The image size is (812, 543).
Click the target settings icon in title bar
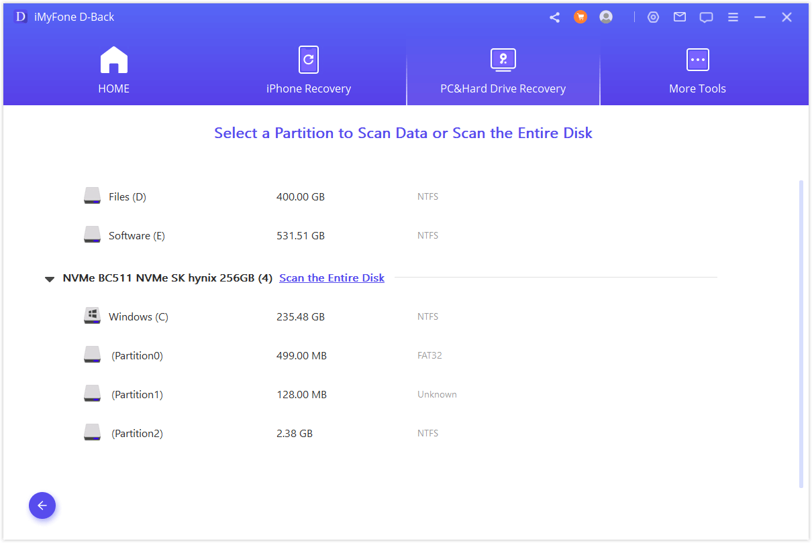click(x=653, y=17)
